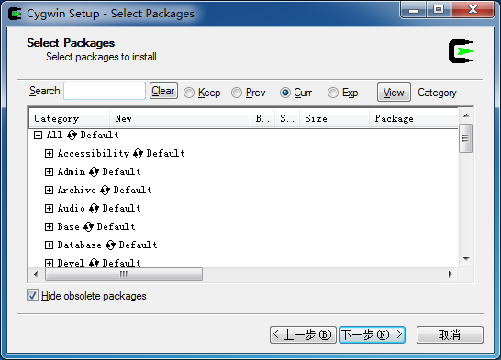Focus the Search input field
This screenshot has width=501, height=360.
coord(105,91)
